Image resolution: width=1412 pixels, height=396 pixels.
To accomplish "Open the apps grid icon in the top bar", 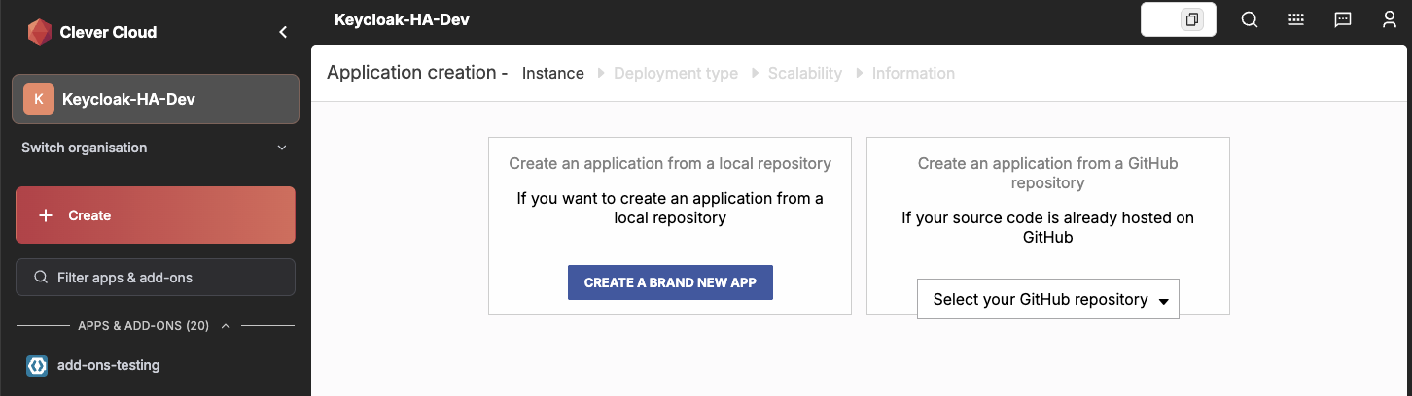I will point(1296,19).
